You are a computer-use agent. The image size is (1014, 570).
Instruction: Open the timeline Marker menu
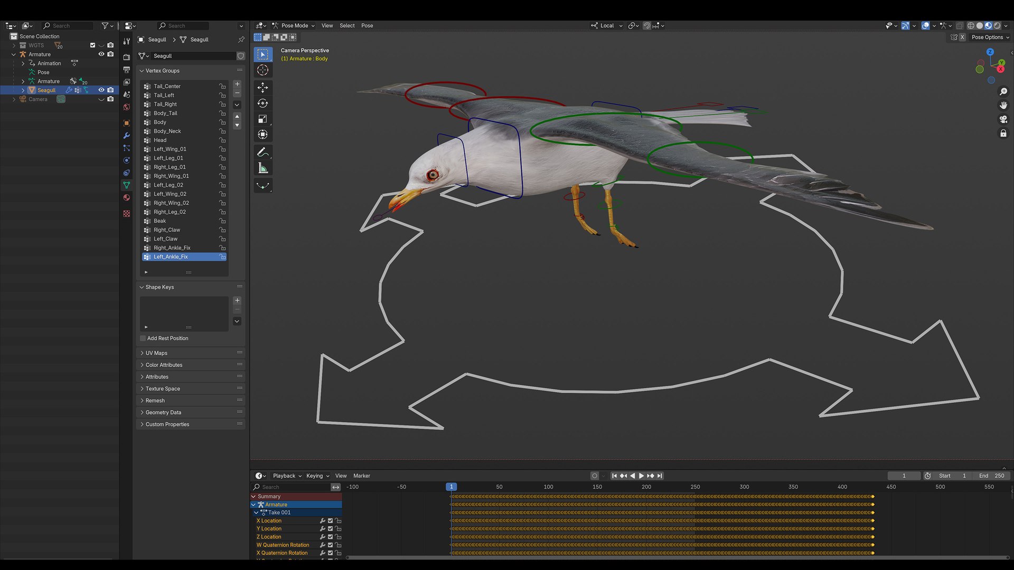(x=362, y=476)
